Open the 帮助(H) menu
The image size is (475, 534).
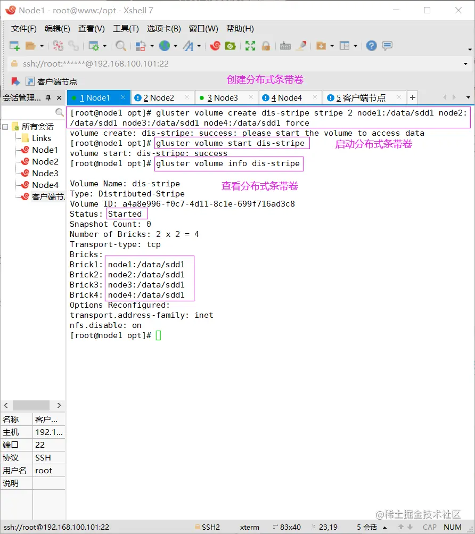click(240, 29)
